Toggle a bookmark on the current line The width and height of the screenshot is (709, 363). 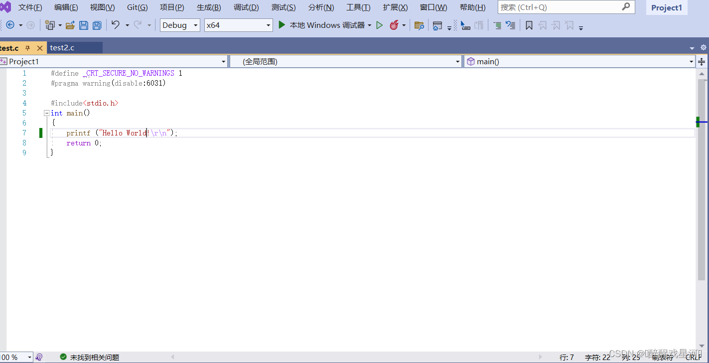pos(529,25)
